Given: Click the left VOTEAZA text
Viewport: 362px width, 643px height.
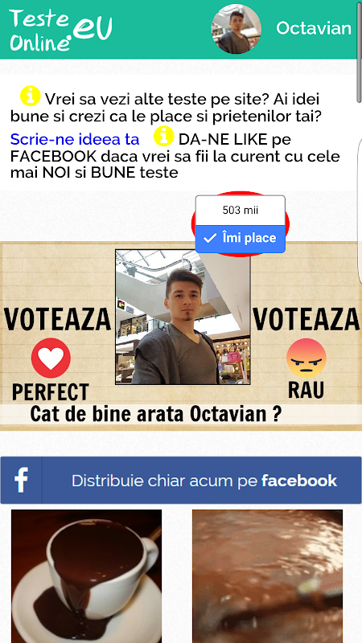Looking at the screenshot, I should coord(57,319).
